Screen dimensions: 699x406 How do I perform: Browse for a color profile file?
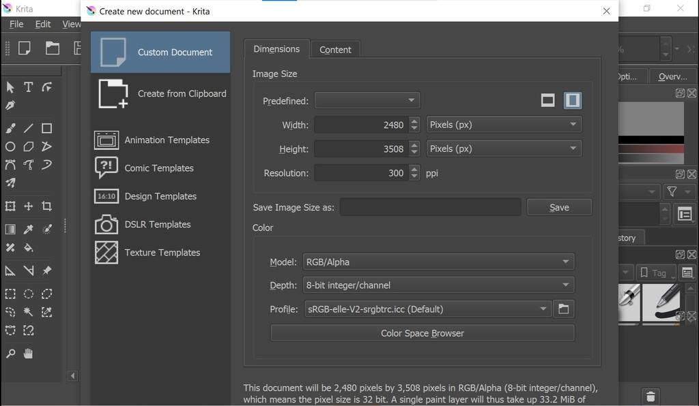click(563, 309)
